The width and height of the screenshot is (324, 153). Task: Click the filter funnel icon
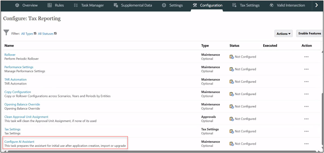point(6,33)
